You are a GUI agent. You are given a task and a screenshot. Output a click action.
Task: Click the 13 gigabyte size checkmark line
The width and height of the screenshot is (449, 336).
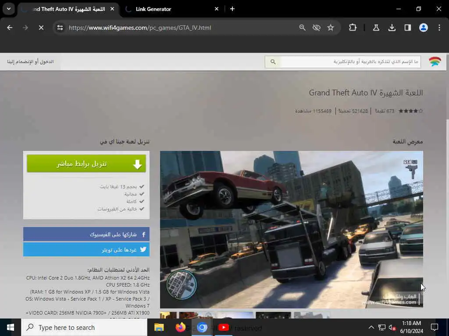(122, 186)
